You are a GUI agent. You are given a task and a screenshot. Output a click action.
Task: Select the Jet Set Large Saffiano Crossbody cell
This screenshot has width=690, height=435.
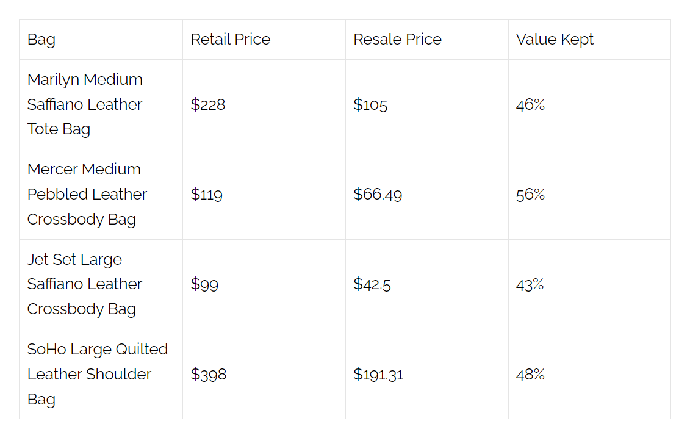(84, 284)
